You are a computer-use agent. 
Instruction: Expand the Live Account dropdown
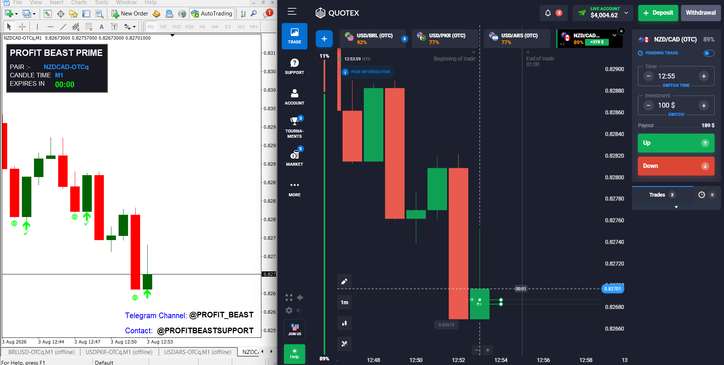626,12
